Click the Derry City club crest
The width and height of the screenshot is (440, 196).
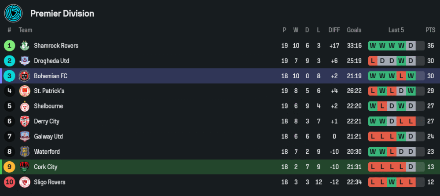tap(24, 121)
